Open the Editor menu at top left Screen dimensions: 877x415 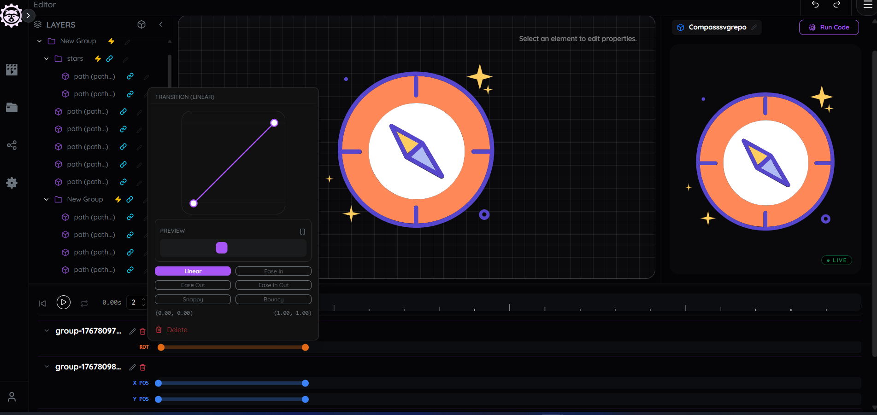click(x=44, y=5)
